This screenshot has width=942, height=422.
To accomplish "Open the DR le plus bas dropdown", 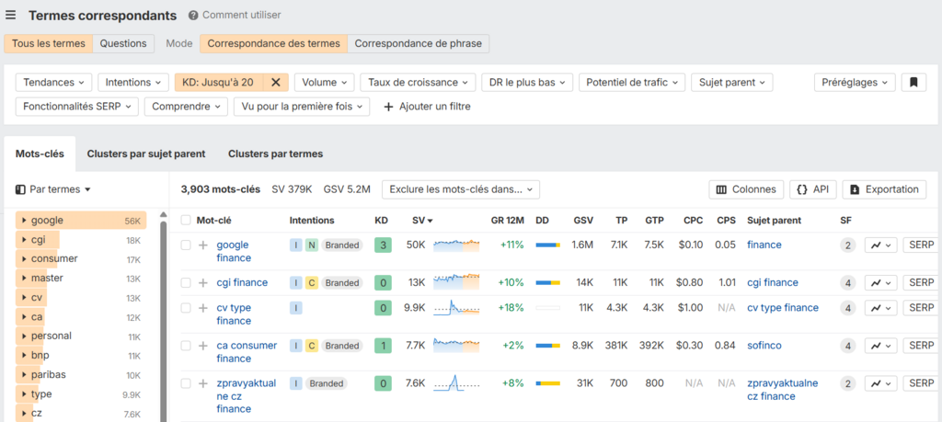I will (x=527, y=82).
